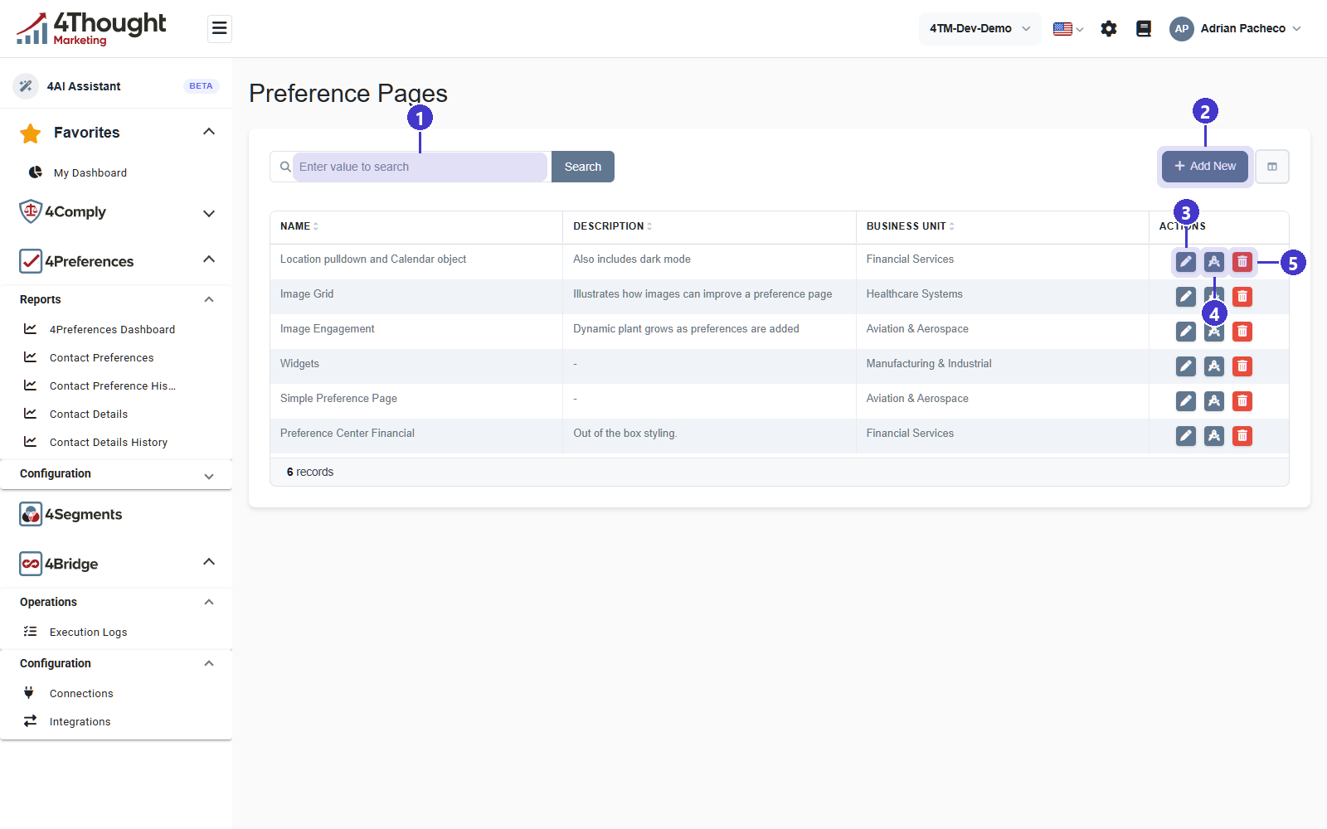
Task: Open designer for Location pulldown row
Action: point(1214,262)
